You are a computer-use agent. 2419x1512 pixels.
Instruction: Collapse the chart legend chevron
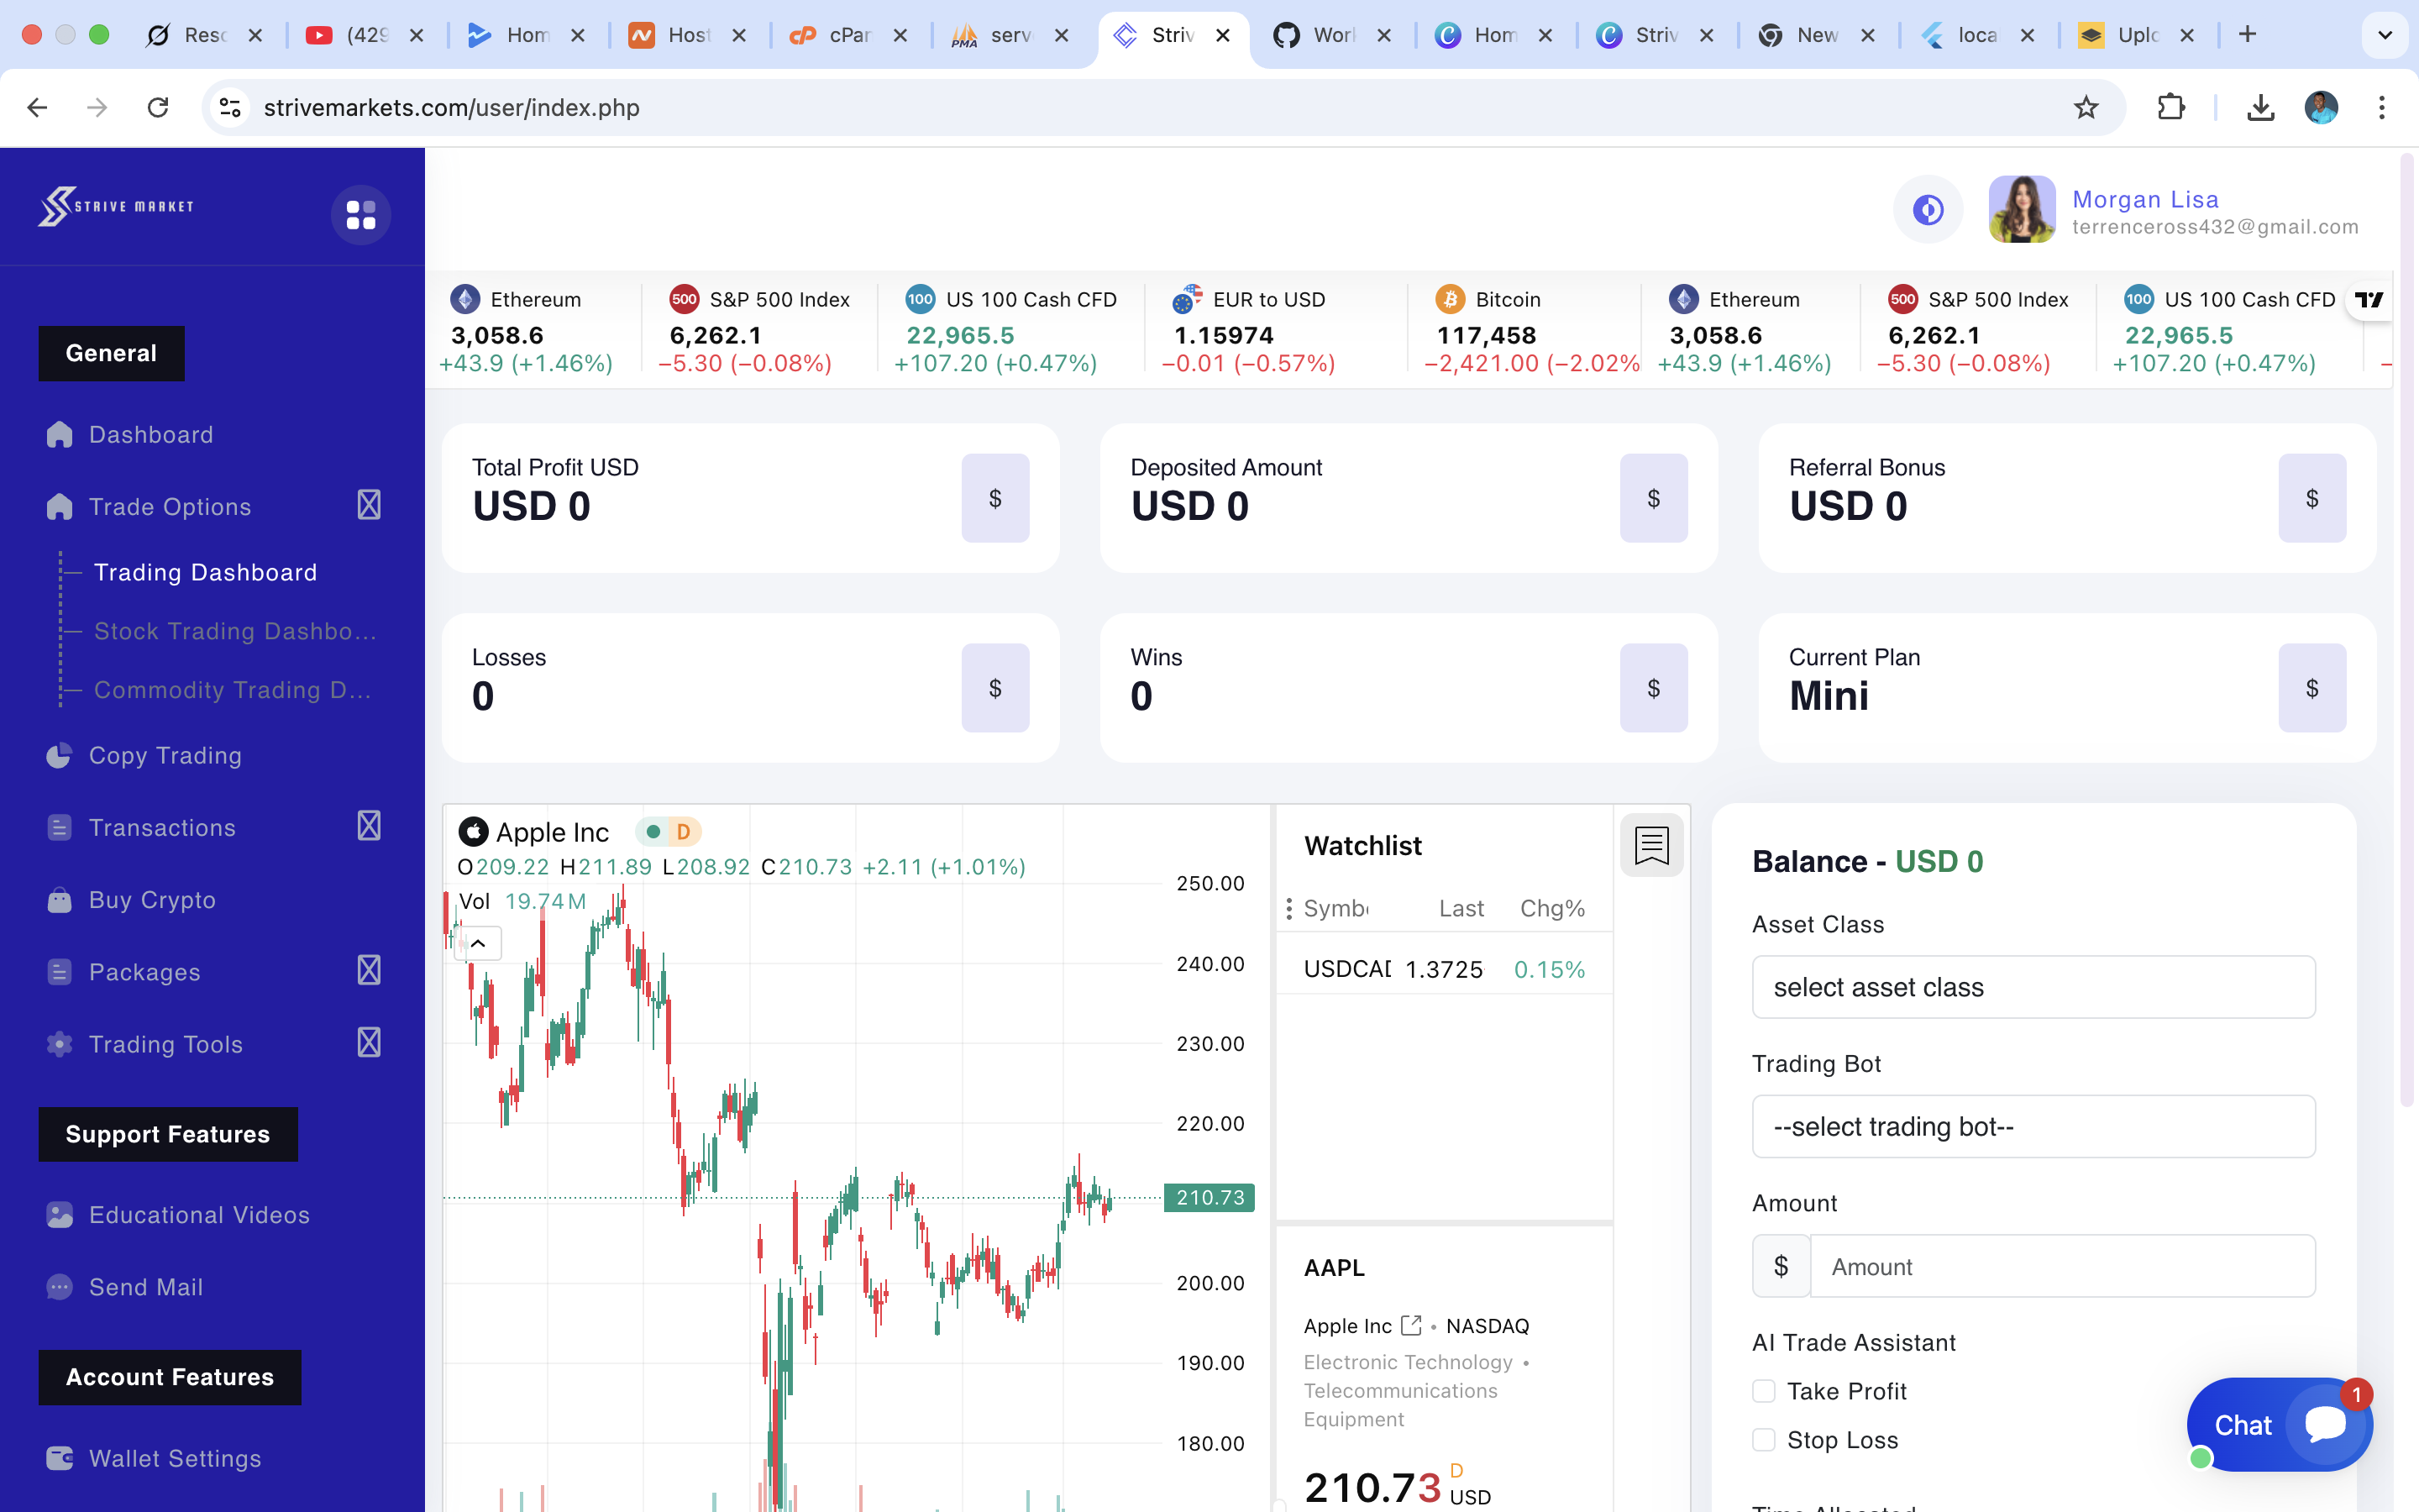[x=478, y=943]
